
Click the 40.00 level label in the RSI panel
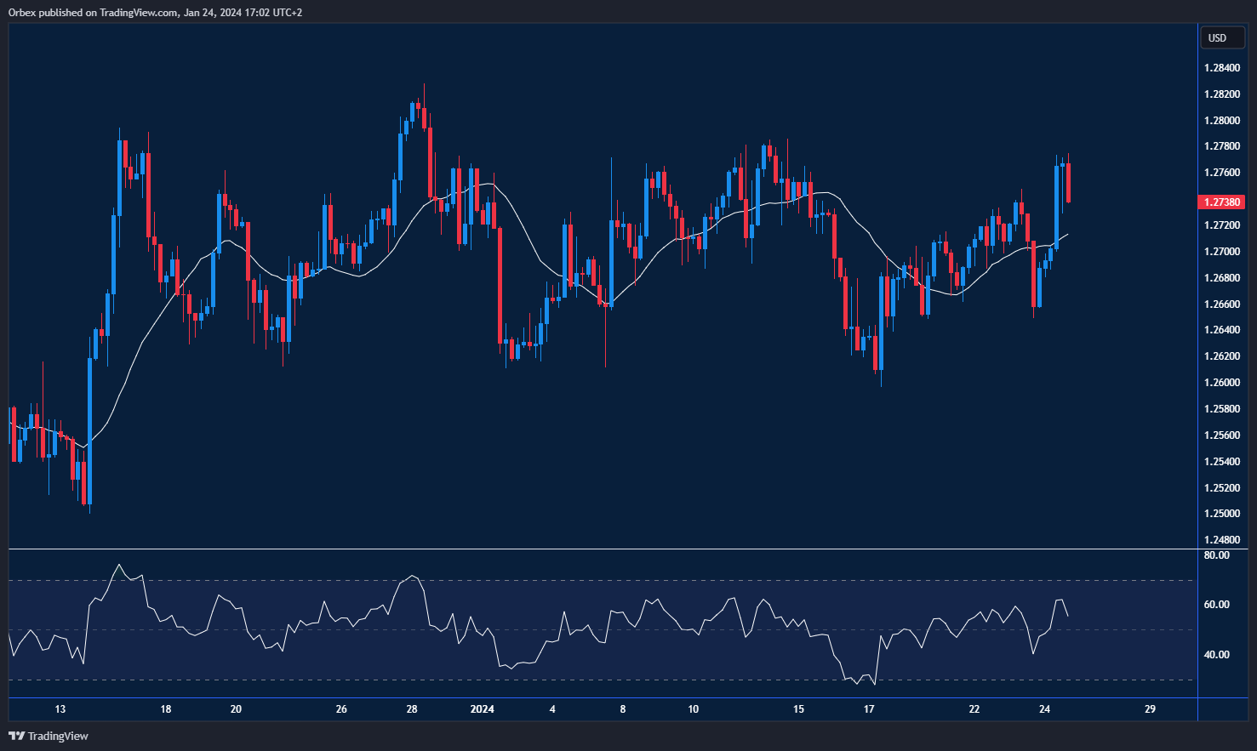(x=1218, y=654)
